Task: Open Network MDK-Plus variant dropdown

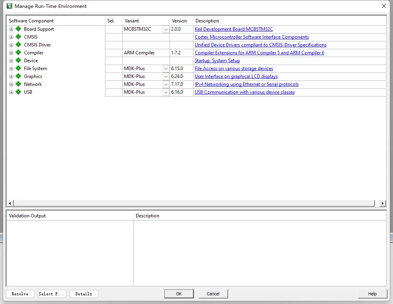Action: click(x=166, y=85)
